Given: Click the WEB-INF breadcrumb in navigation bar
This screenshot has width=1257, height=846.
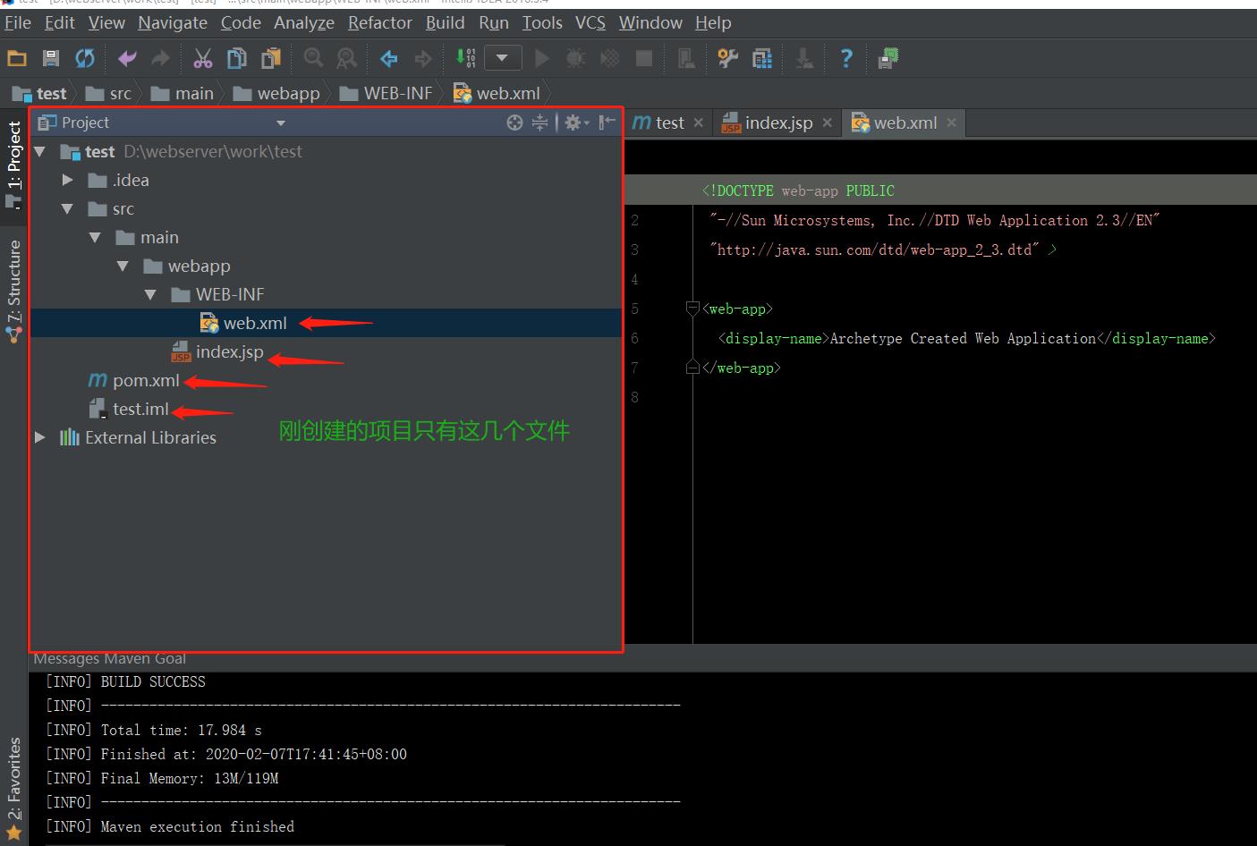Looking at the screenshot, I should pos(386,94).
